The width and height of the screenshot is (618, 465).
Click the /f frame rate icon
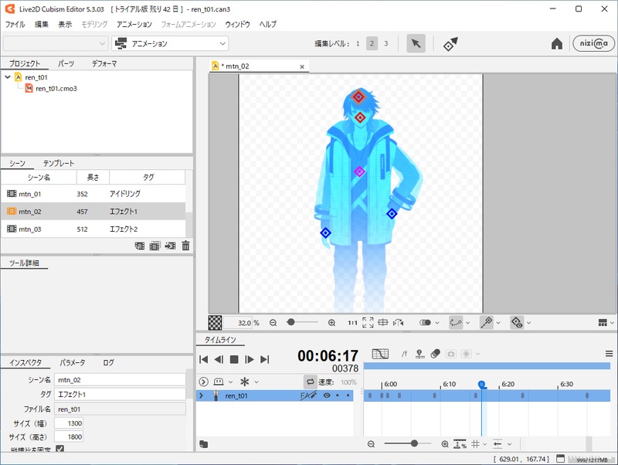(404, 354)
